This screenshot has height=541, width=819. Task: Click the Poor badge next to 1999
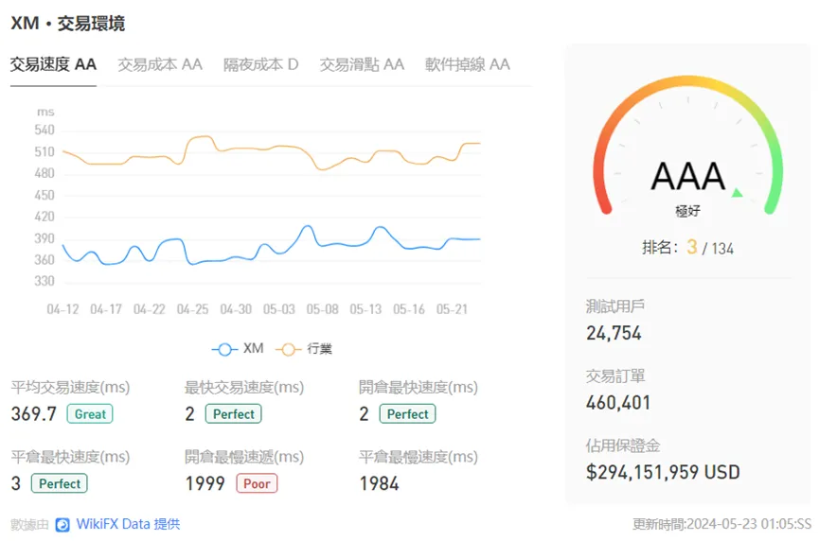tap(257, 483)
